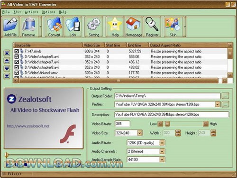Click the Join files icon

(x=73, y=27)
